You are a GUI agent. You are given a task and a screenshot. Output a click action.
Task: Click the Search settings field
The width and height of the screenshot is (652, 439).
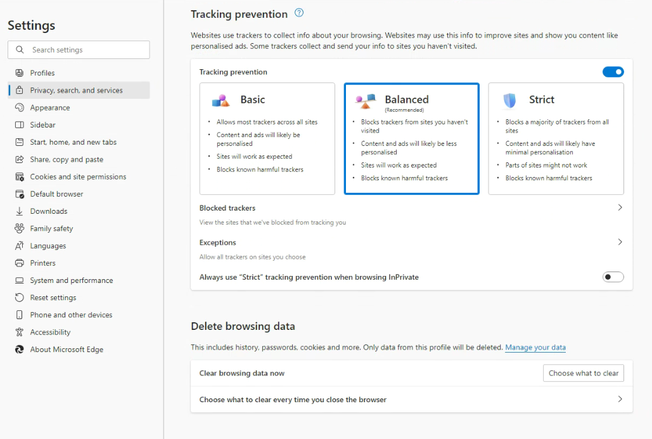pos(78,49)
